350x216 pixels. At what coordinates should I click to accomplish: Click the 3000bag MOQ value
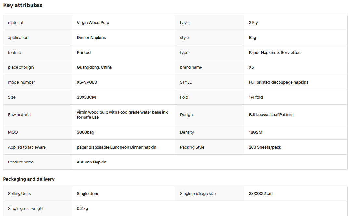pyautogui.click(x=85, y=132)
